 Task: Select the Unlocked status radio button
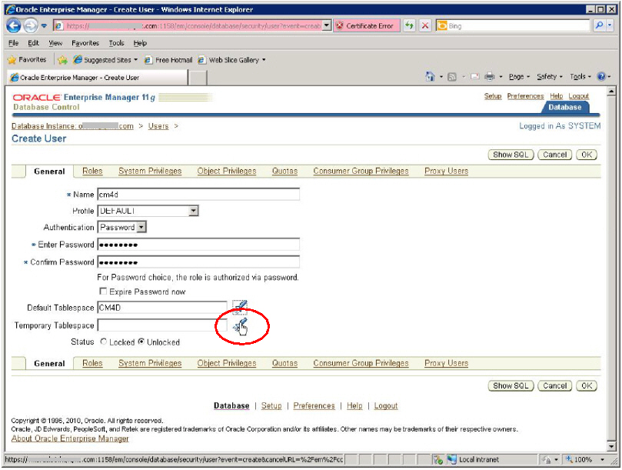(x=141, y=342)
